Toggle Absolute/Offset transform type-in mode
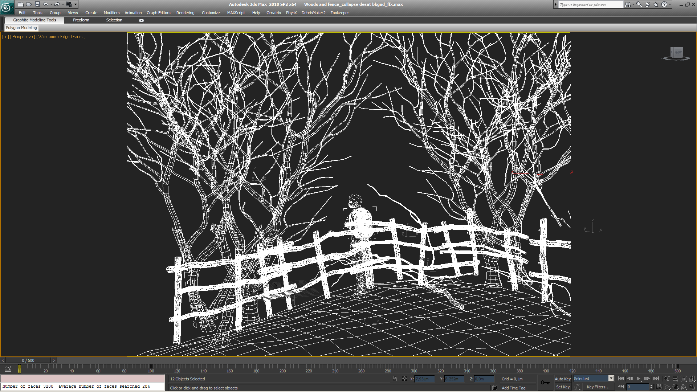Screen dimensions: 697x392 coord(404,379)
